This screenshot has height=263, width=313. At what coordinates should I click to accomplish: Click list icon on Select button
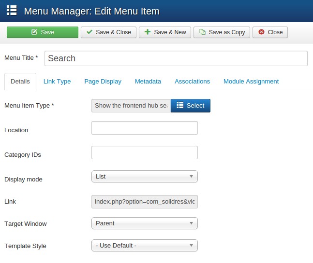pos(179,106)
